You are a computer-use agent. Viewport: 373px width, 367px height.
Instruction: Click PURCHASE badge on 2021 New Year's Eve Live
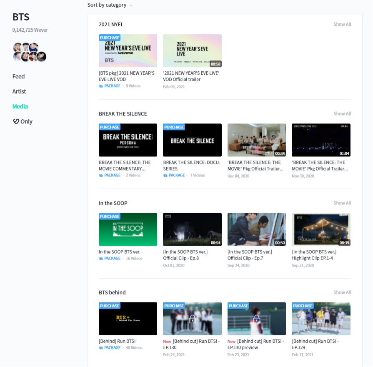click(110, 38)
